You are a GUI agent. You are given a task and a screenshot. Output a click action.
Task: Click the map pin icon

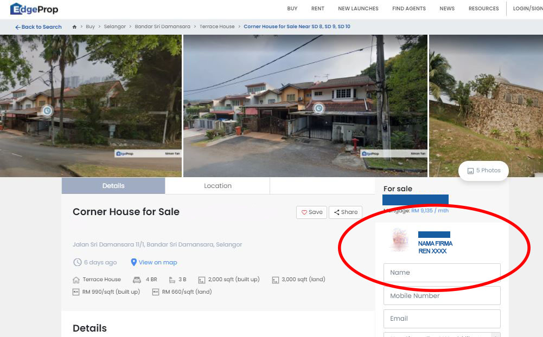[x=133, y=262]
